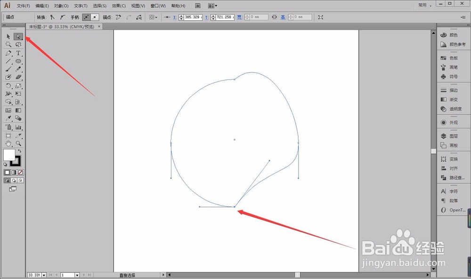Cut path at selected anchor points
The width and height of the screenshot is (471, 279).
[139, 17]
